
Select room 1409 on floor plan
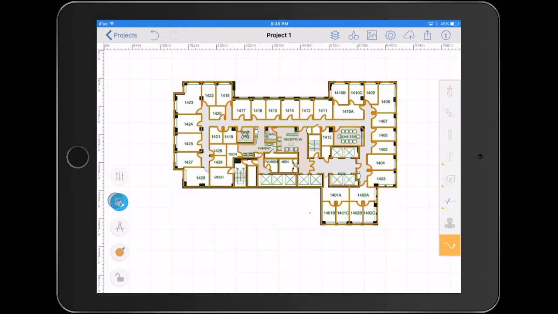(371, 93)
